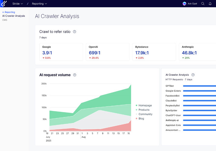Click help icon beside AI Crawler Analysis panel
This screenshot has height=151, width=216.
193,75
